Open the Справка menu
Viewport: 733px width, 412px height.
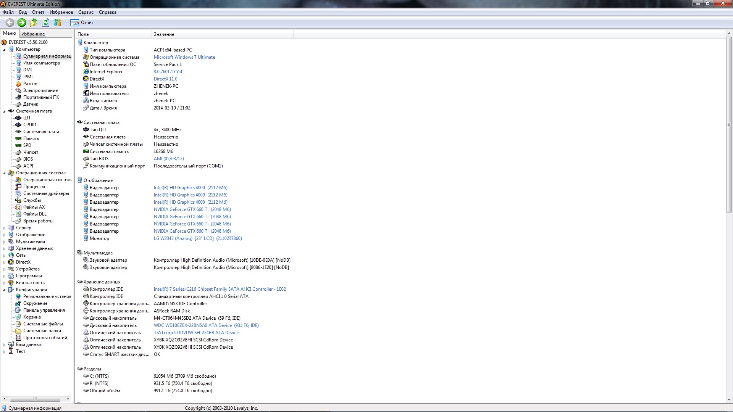coord(108,12)
